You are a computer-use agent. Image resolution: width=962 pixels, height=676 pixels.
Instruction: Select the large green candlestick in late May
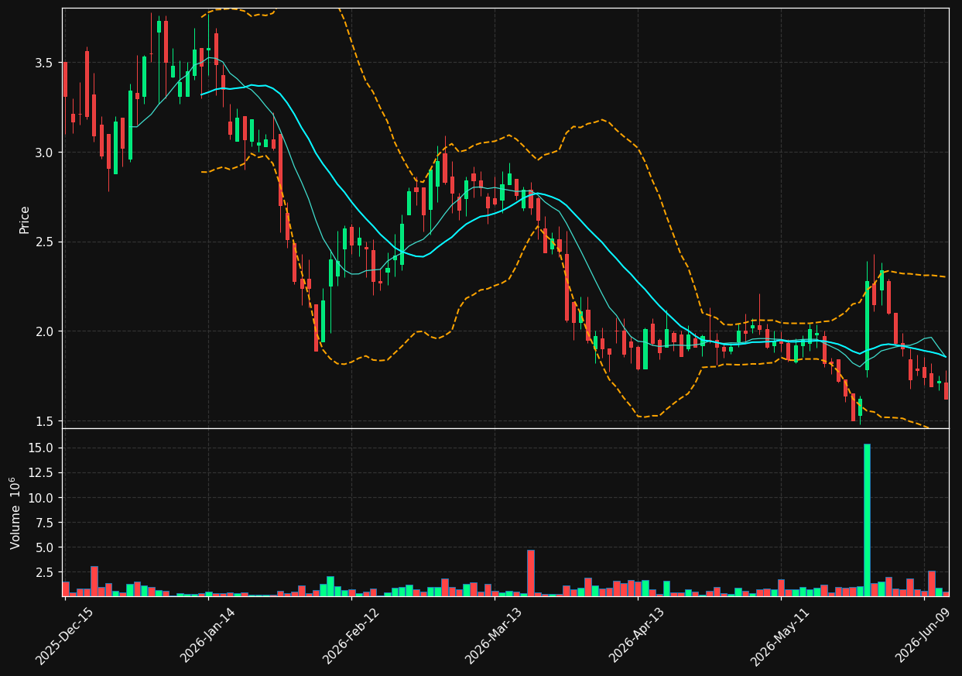tap(867, 325)
